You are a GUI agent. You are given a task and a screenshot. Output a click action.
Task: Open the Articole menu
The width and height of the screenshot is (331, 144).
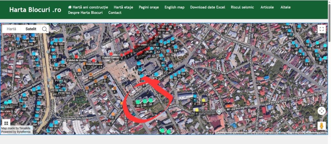[267, 7]
